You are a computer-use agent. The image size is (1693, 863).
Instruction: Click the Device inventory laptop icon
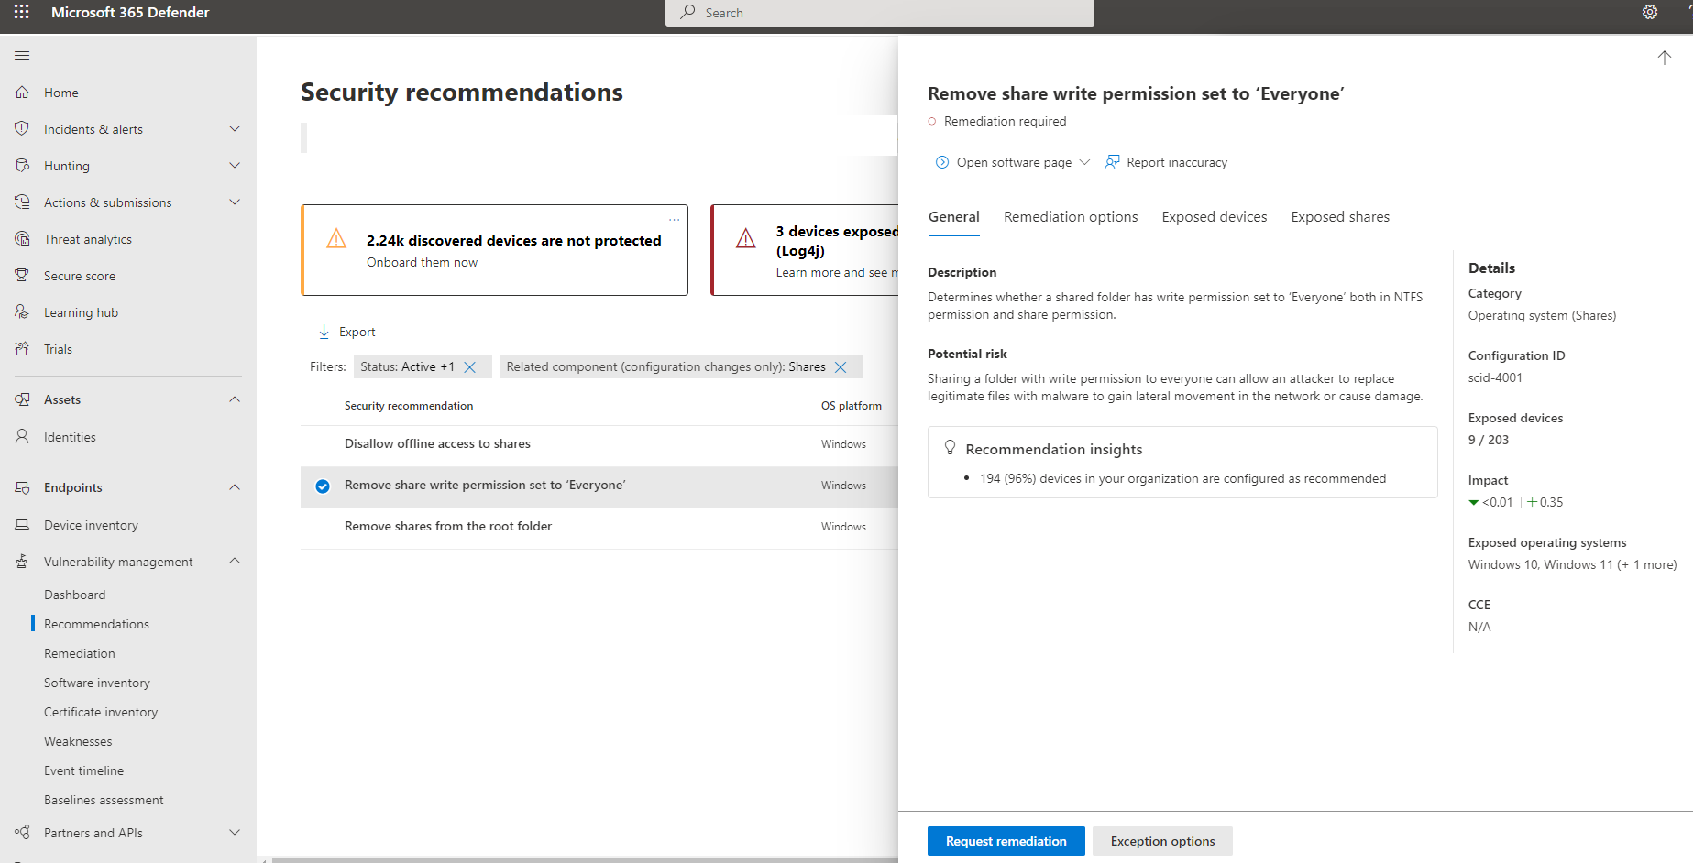(22, 525)
